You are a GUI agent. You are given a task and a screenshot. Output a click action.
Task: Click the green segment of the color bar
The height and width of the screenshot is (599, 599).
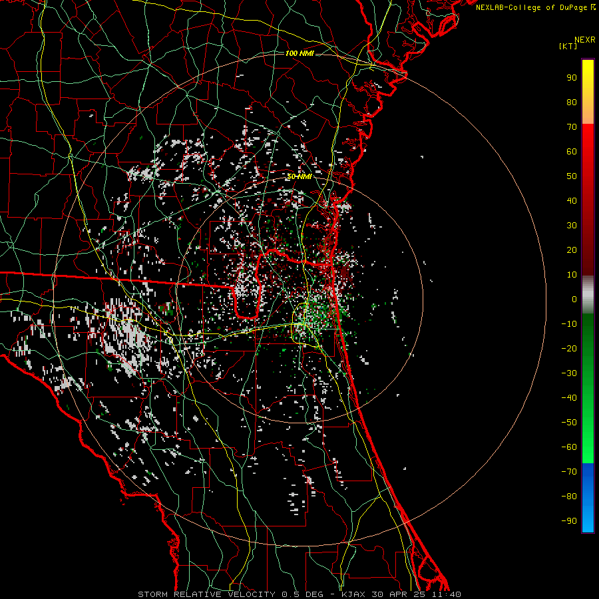click(x=588, y=389)
